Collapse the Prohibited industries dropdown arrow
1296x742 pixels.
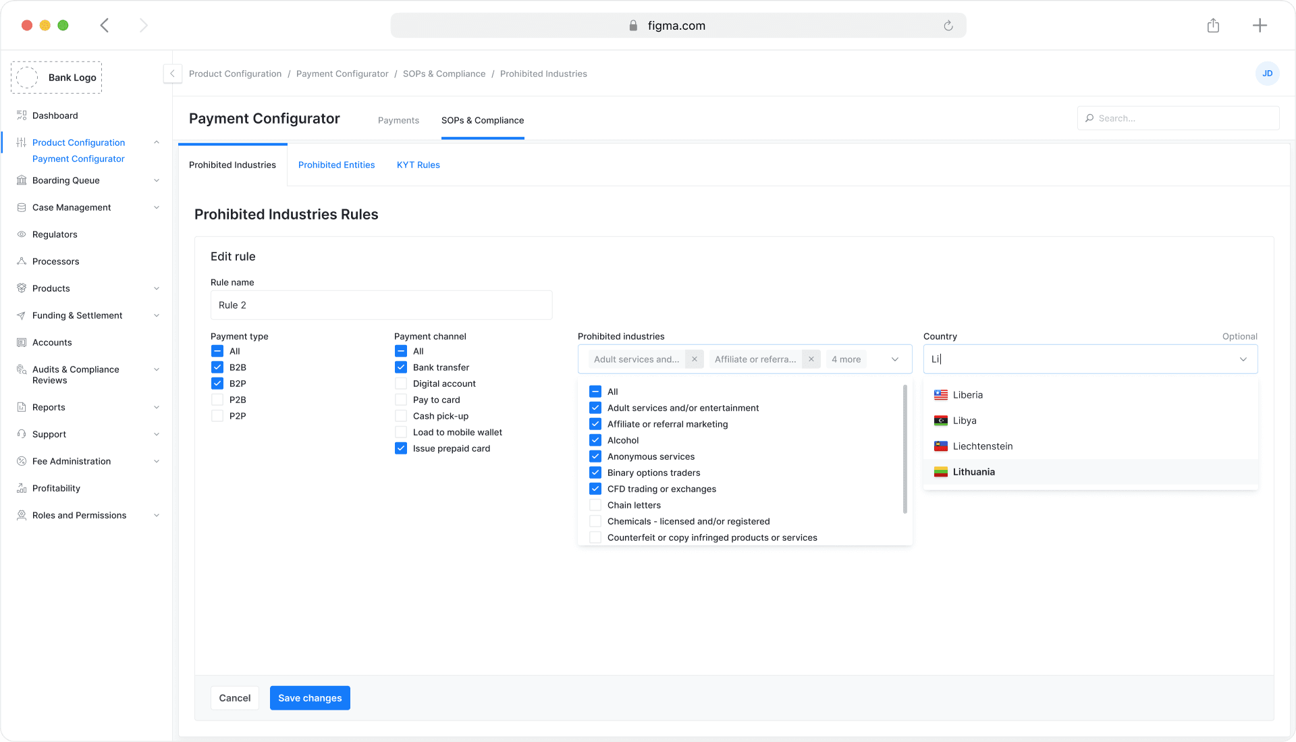(895, 359)
